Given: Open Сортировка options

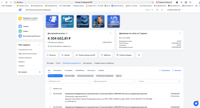Looking at the screenshot, I should [x=164, y=70].
